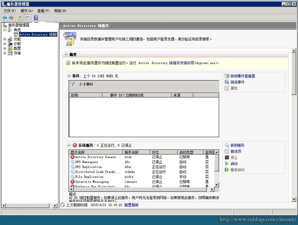The height and width of the screenshot is (225, 298).
Task: Click the 启动 service link
Action: click(234, 164)
